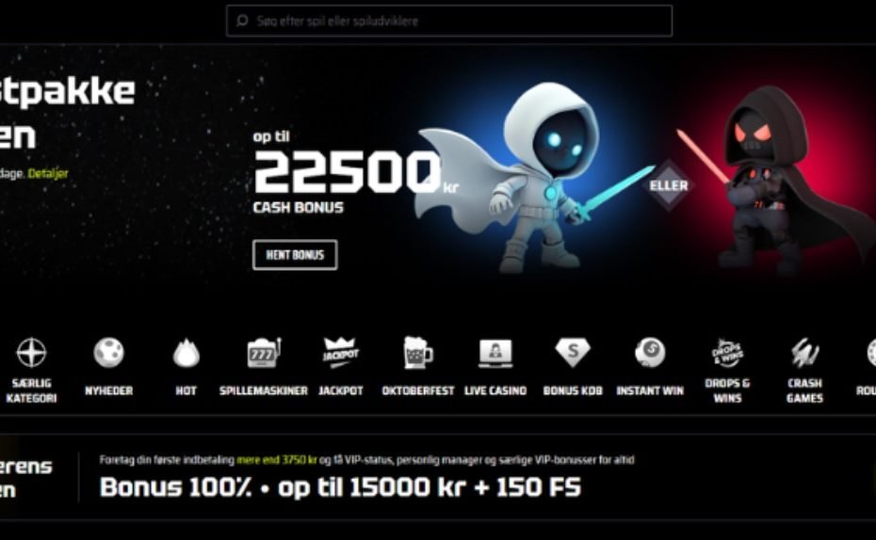This screenshot has height=540, width=876.
Task: Choose the Bonus Køb diamond icon
Action: pyautogui.click(x=573, y=353)
